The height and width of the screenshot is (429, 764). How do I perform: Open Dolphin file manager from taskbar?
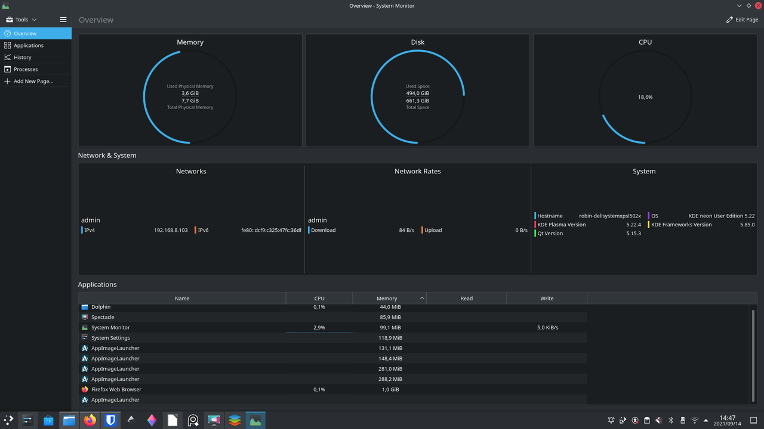[69, 421]
